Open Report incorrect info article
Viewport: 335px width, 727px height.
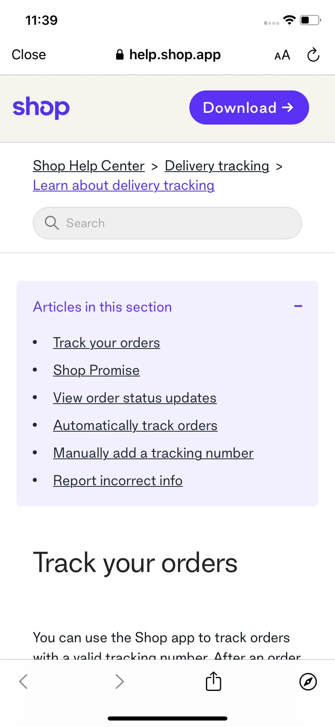[x=118, y=481]
